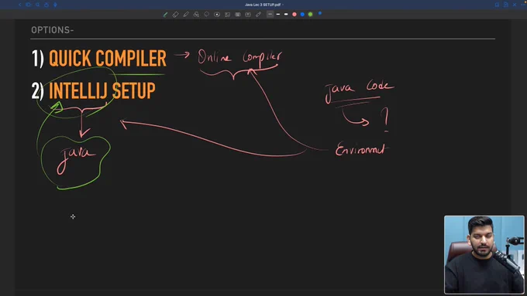
Task: Click the QUICK COMPILER heading
Action: [x=108, y=59]
